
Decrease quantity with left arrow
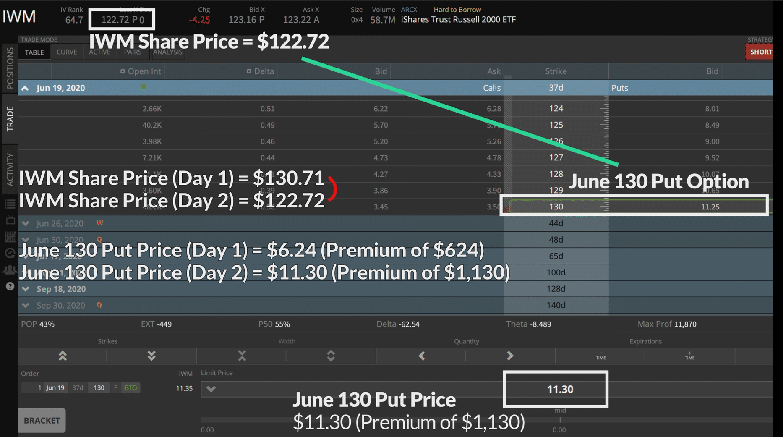422,356
